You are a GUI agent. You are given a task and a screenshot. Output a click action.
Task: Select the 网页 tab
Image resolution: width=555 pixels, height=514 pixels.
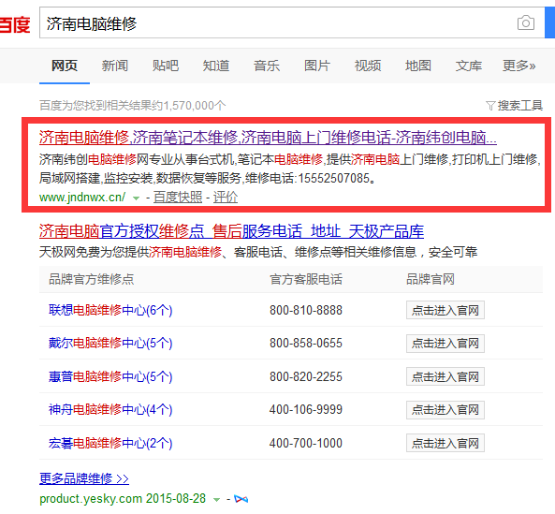coord(65,66)
